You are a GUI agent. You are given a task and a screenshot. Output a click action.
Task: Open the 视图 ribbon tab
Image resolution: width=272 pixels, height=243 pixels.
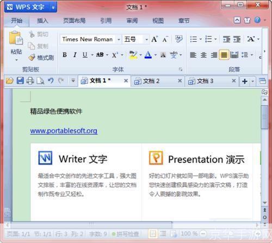tap(158, 21)
